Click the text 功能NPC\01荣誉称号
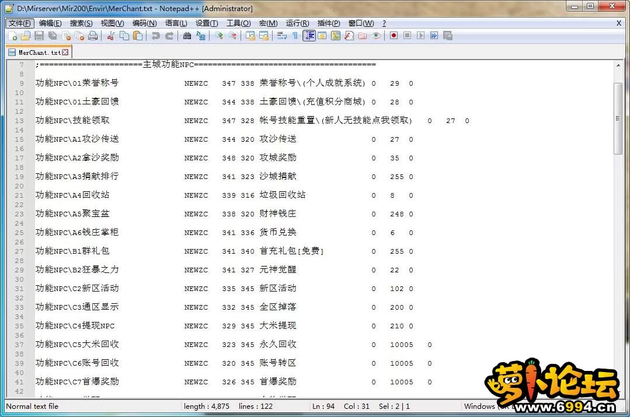This screenshot has width=630, height=417. [x=76, y=83]
